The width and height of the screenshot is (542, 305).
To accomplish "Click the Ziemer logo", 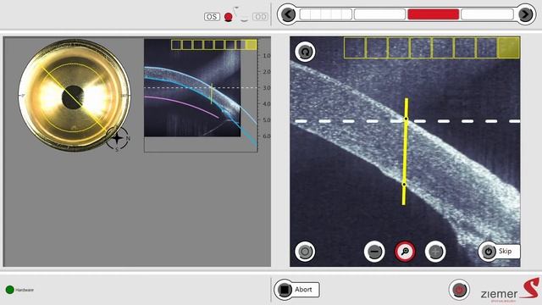I will click(510, 290).
